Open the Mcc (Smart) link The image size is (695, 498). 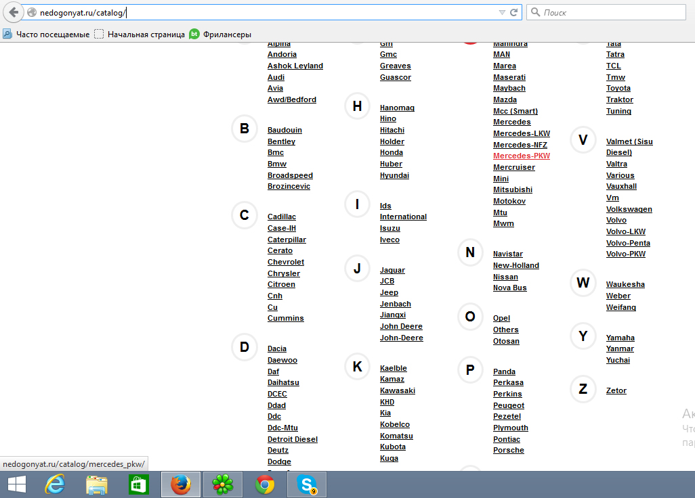click(x=515, y=111)
